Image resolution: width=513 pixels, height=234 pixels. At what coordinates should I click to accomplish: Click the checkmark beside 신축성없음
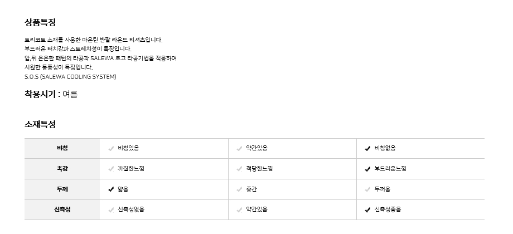tap(111, 210)
